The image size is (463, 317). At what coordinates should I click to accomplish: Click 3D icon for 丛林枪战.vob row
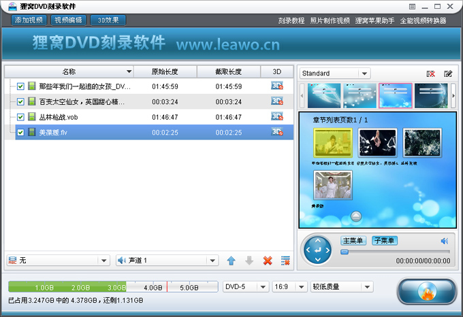point(277,117)
